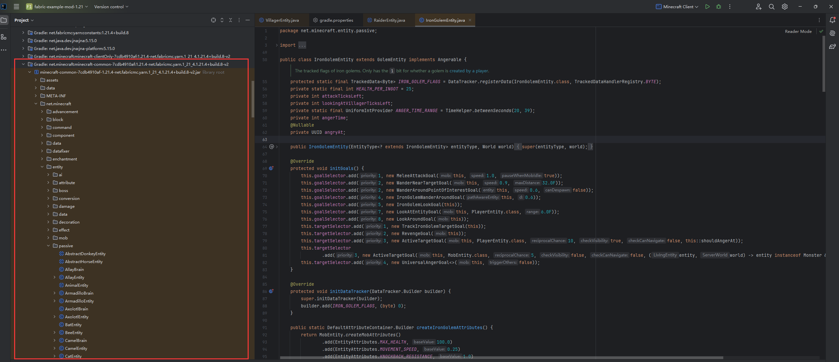This screenshot has height=362, width=839.
Task: Open Search Everywhere magnifier icon
Action: pyautogui.click(x=771, y=7)
